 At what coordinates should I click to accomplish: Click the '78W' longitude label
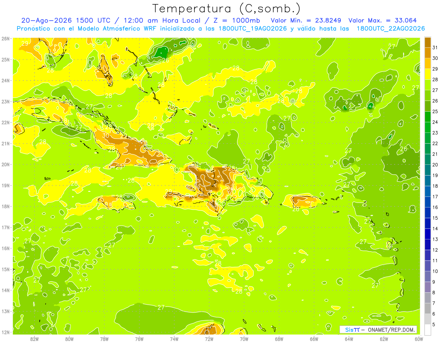(x=104, y=339)
